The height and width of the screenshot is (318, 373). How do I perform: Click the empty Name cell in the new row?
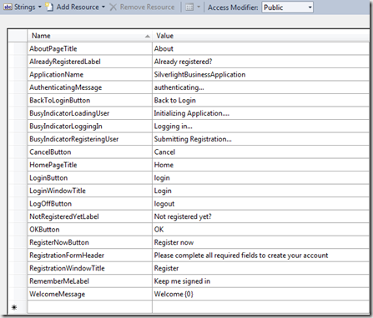[90, 307]
